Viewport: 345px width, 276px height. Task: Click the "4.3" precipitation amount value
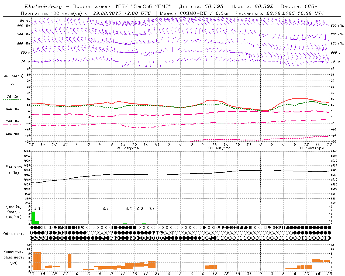(x=37, y=209)
